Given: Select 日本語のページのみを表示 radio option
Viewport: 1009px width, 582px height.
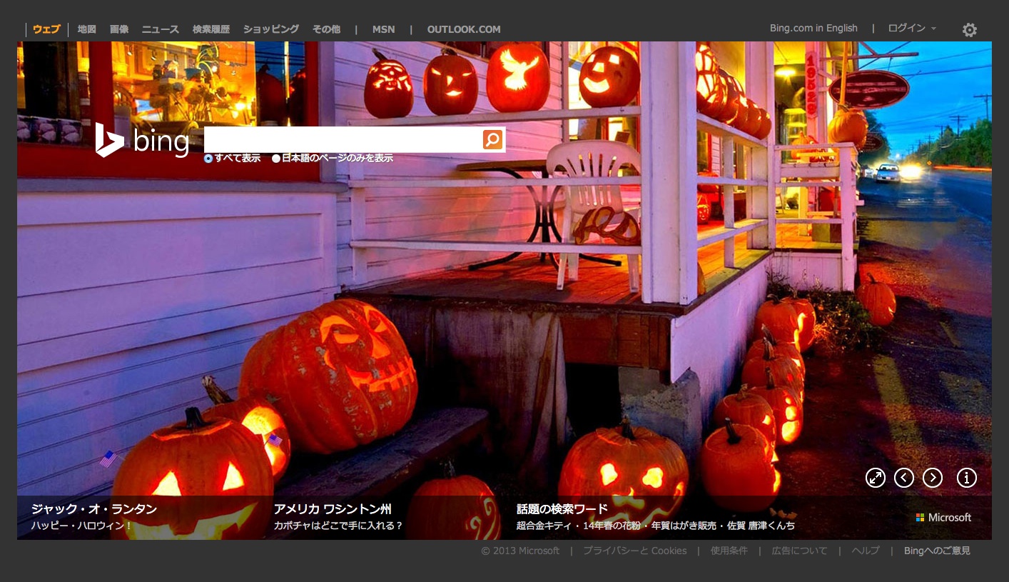Looking at the screenshot, I should tap(276, 159).
